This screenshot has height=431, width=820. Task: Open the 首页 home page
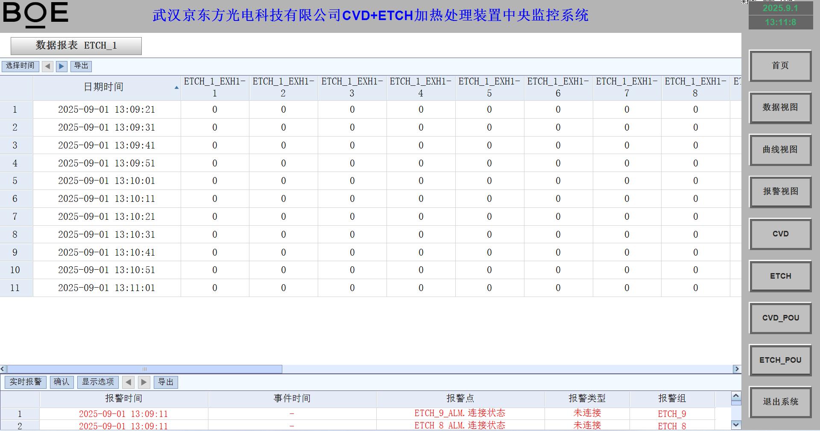click(x=780, y=66)
